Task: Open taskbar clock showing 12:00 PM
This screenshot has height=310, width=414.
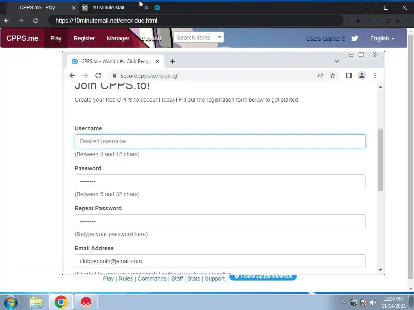Action: coord(393,302)
